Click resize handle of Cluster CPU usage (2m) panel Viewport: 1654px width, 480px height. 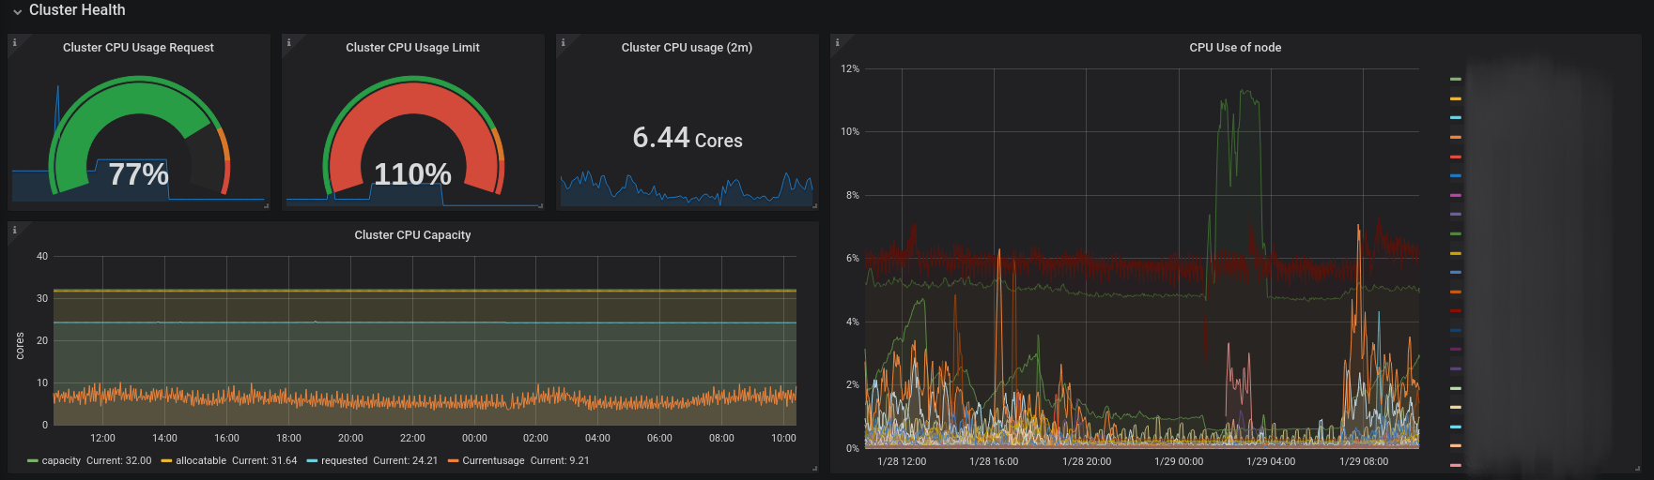(814, 205)
